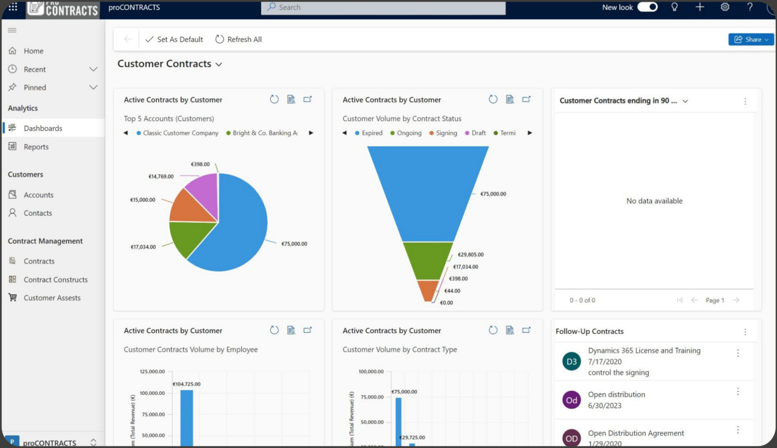This screenshot has width=777, height=448.
Task: Open the question mark help icon
Action: point(750,7)
